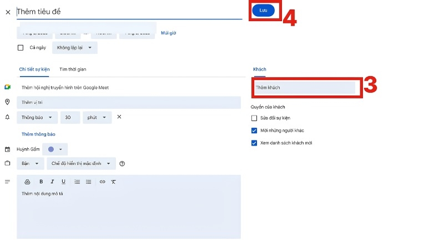
Task: Click the calendar icon beside Huỳnh Gấm
Action: click(7, 149)
